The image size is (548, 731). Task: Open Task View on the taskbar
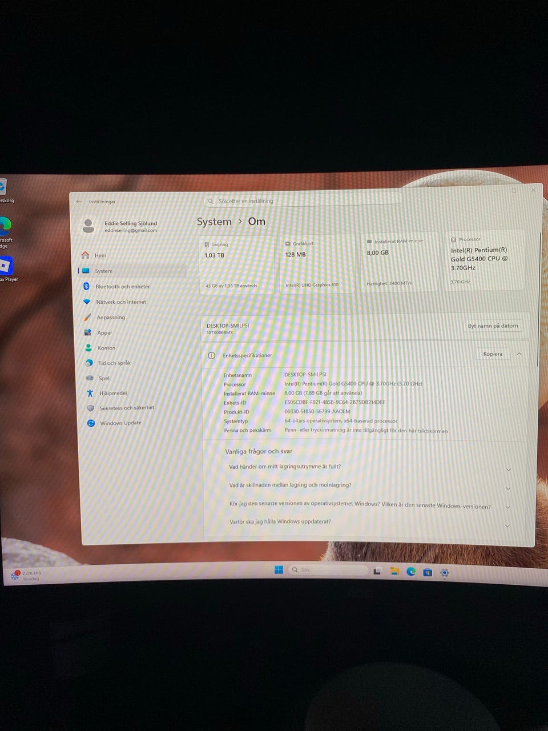coord(377,571)
